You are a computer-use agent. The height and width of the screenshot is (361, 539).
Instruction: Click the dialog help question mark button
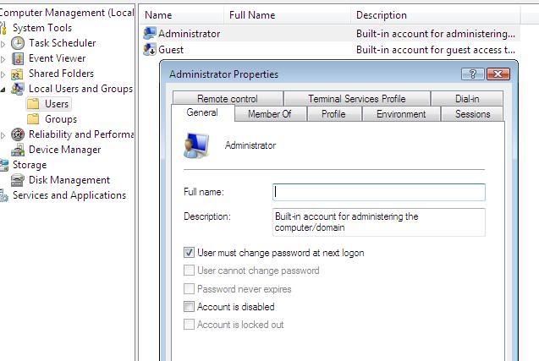473,74
